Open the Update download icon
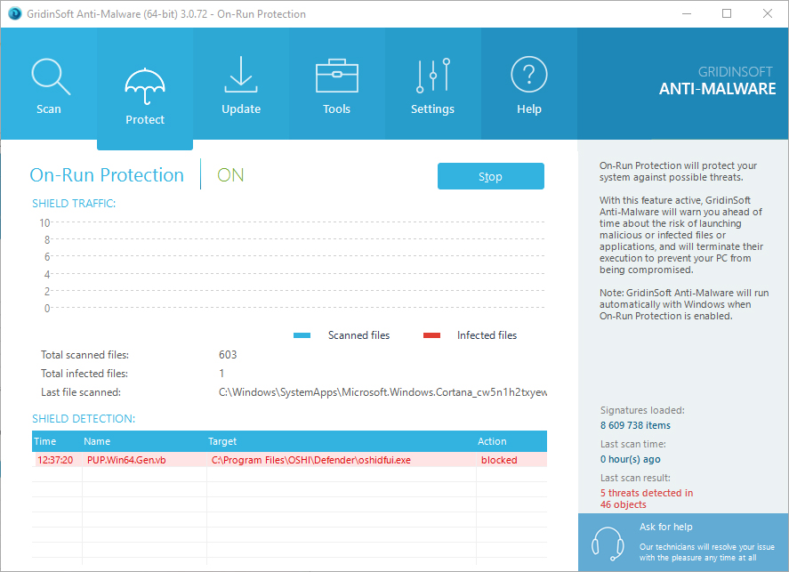This screenshot has width=789, height=572. [x=241, y=76]
